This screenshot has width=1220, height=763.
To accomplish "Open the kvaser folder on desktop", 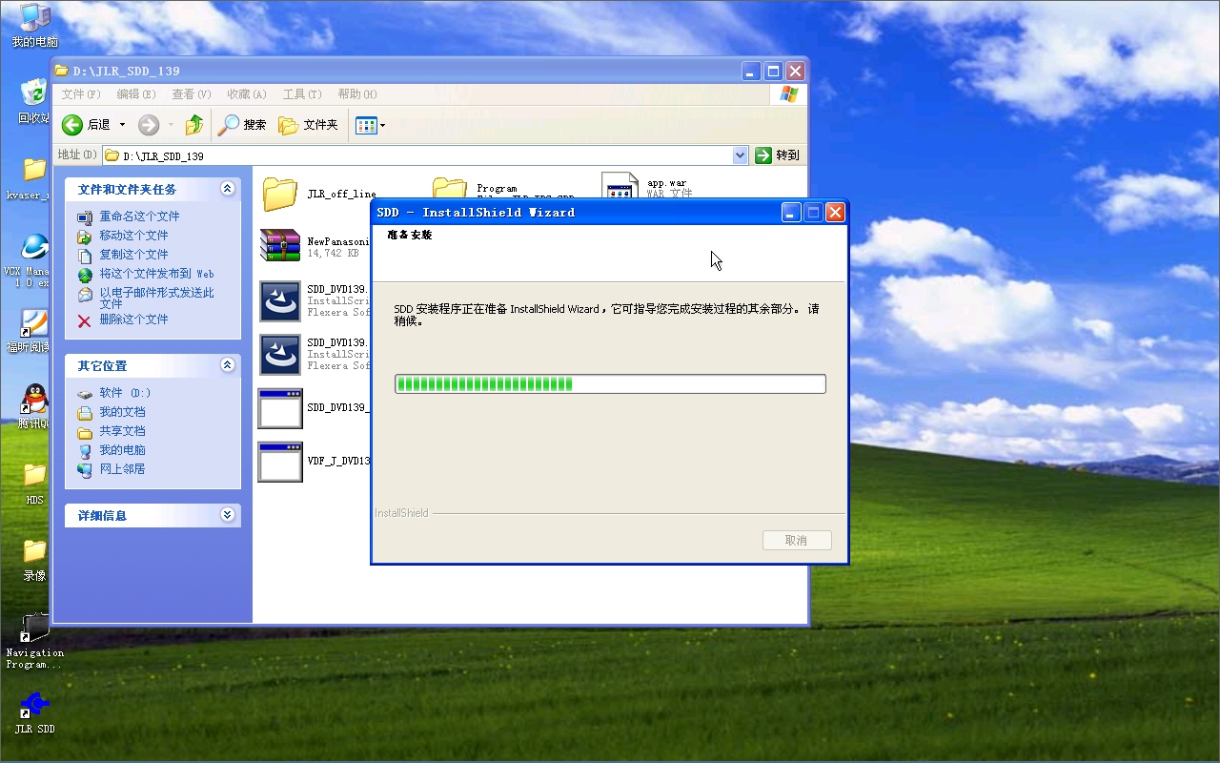I will [34, 177].
